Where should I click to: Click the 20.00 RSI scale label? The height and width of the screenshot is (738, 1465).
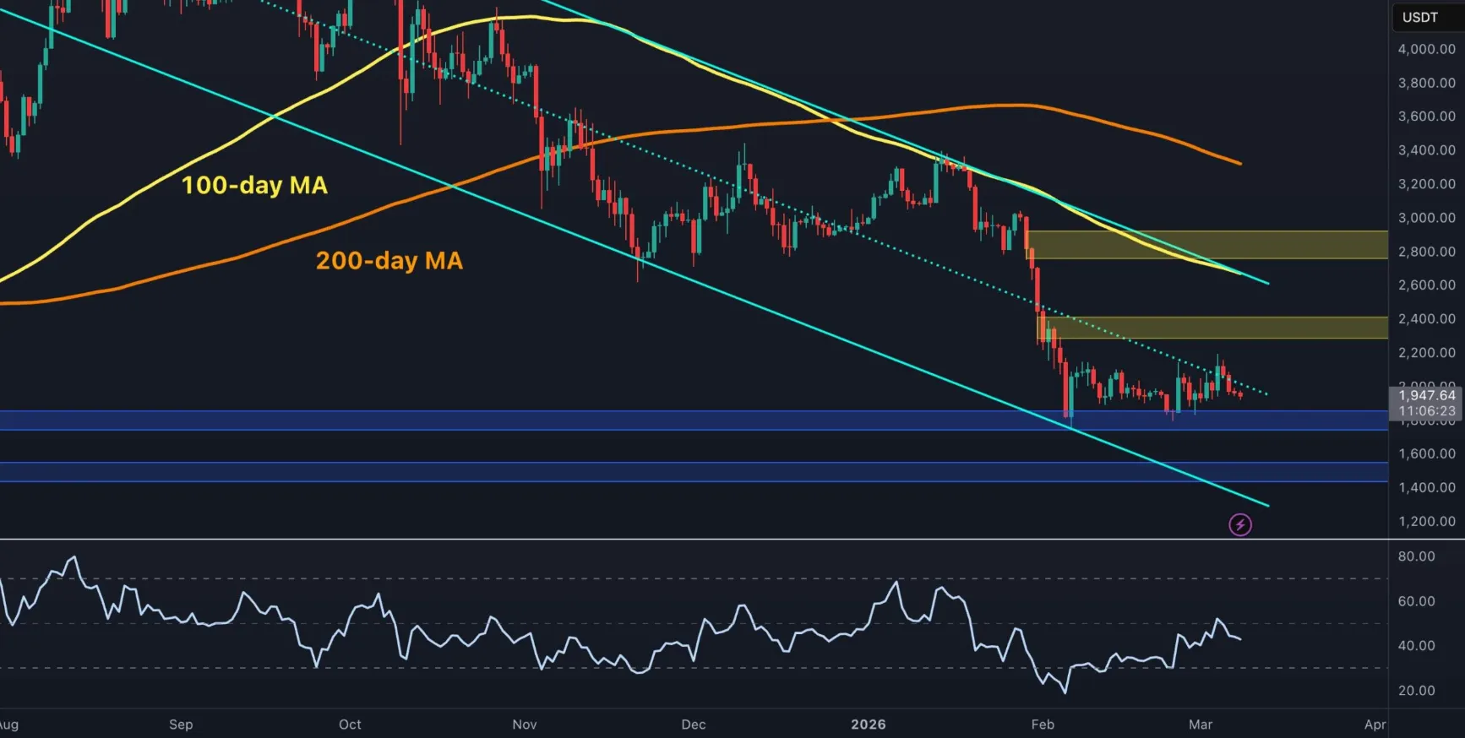pos(1416,691)
